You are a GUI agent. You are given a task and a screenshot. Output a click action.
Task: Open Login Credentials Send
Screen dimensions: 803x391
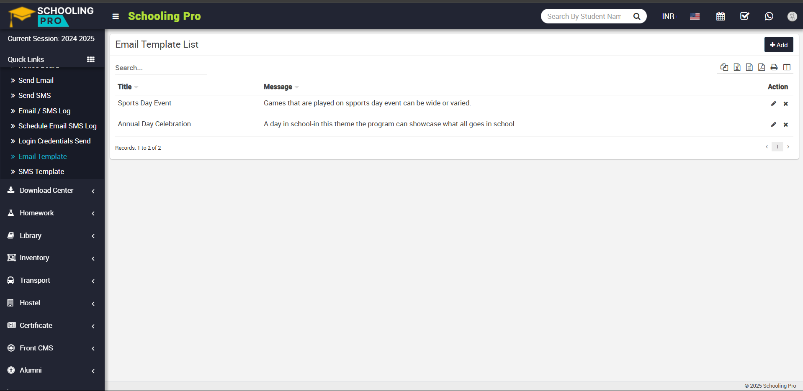click(x=54, y=141)
